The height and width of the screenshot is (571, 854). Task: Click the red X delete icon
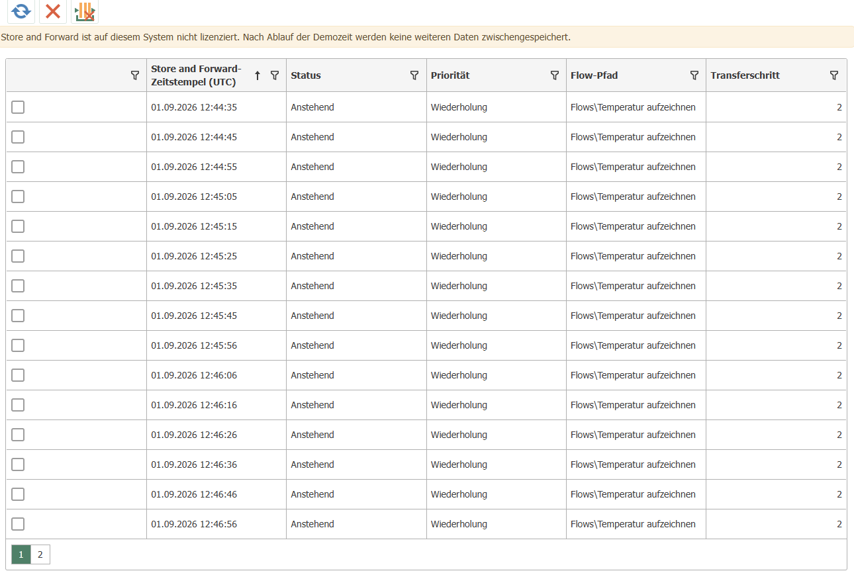point(53,11)
